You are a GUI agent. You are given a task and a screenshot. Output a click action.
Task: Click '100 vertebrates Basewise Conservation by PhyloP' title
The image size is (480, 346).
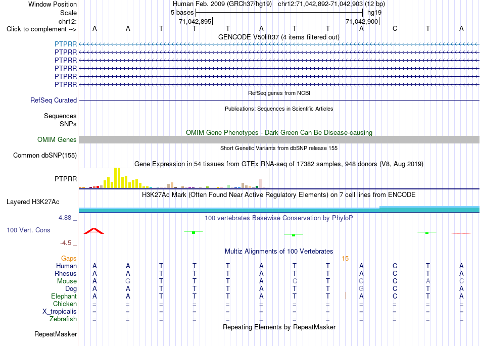279,218
